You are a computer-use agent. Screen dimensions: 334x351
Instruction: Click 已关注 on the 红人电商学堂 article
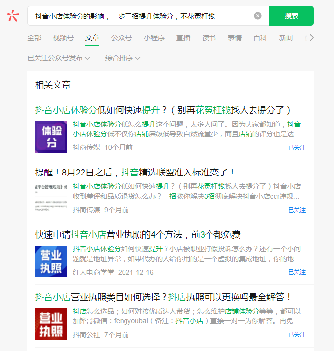click(297, 272)
